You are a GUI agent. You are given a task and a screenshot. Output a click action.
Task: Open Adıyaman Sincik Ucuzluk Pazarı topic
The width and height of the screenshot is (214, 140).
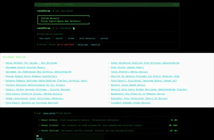[25, 67]
